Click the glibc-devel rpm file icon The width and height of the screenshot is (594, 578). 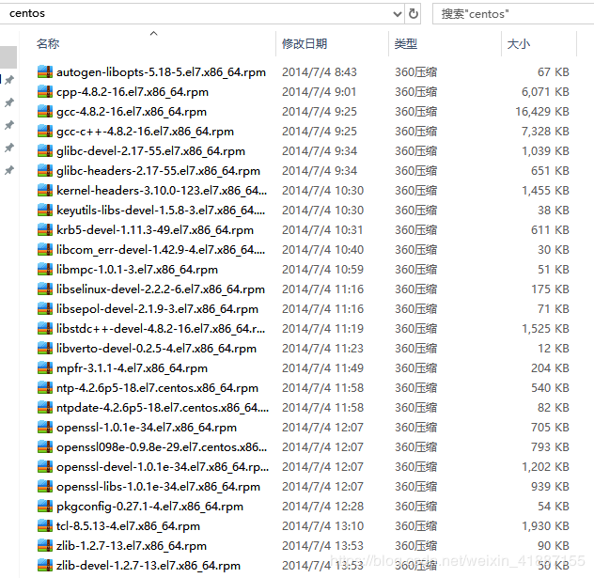coord(45,150)
